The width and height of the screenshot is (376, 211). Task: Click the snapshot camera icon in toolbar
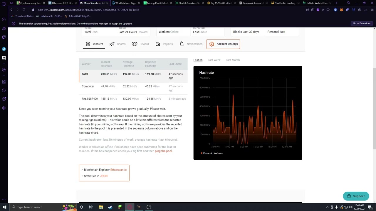[x=313, y=10]
